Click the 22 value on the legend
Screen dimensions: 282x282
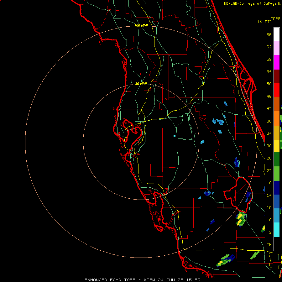[269, 170]
